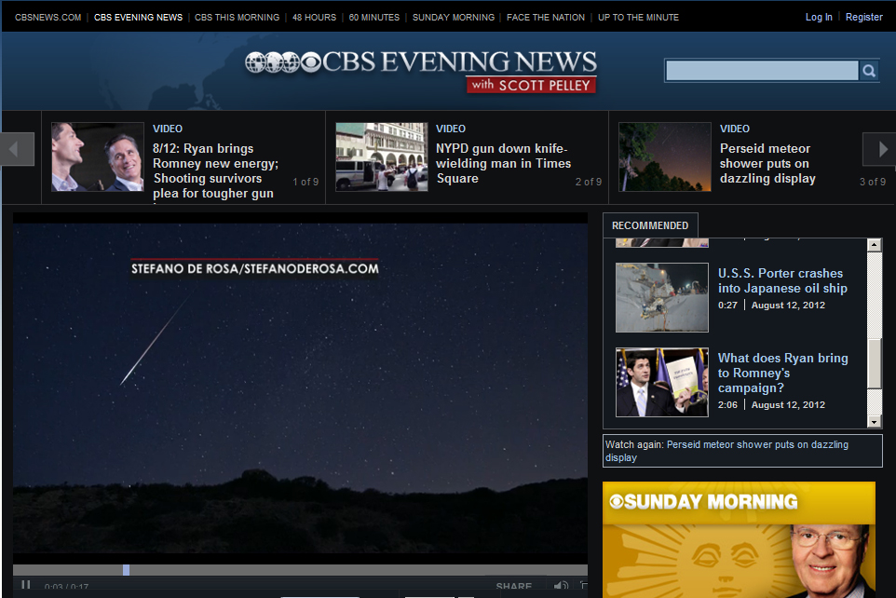Click the Register link
The image size is (896, 598).
863,17
